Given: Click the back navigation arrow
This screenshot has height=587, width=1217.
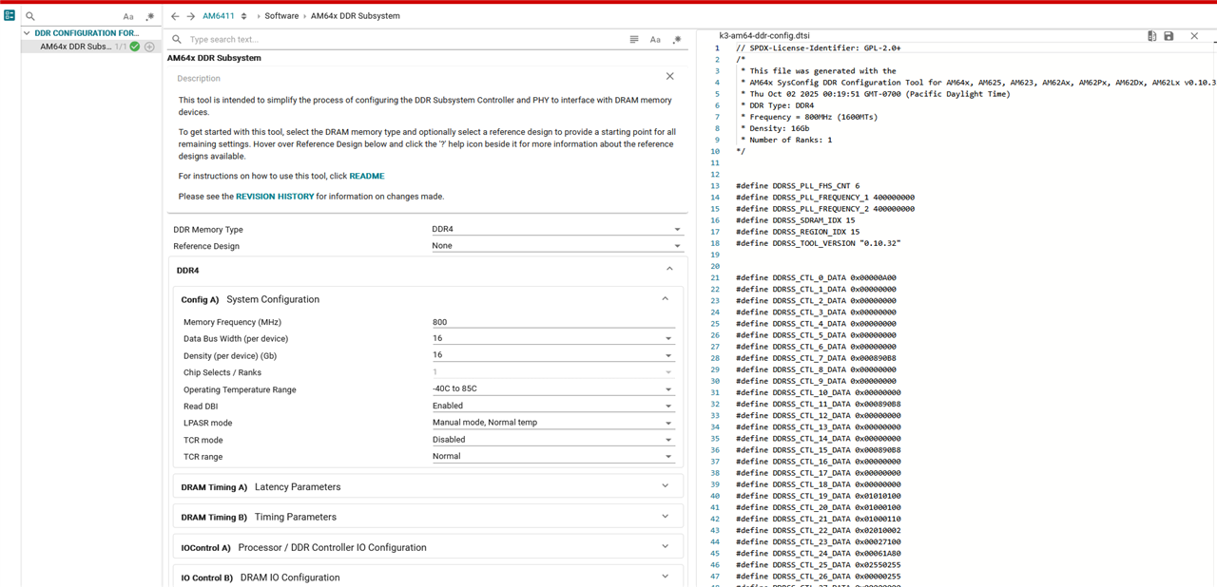Looking at the screenshot, I should (x=176, y=16).
